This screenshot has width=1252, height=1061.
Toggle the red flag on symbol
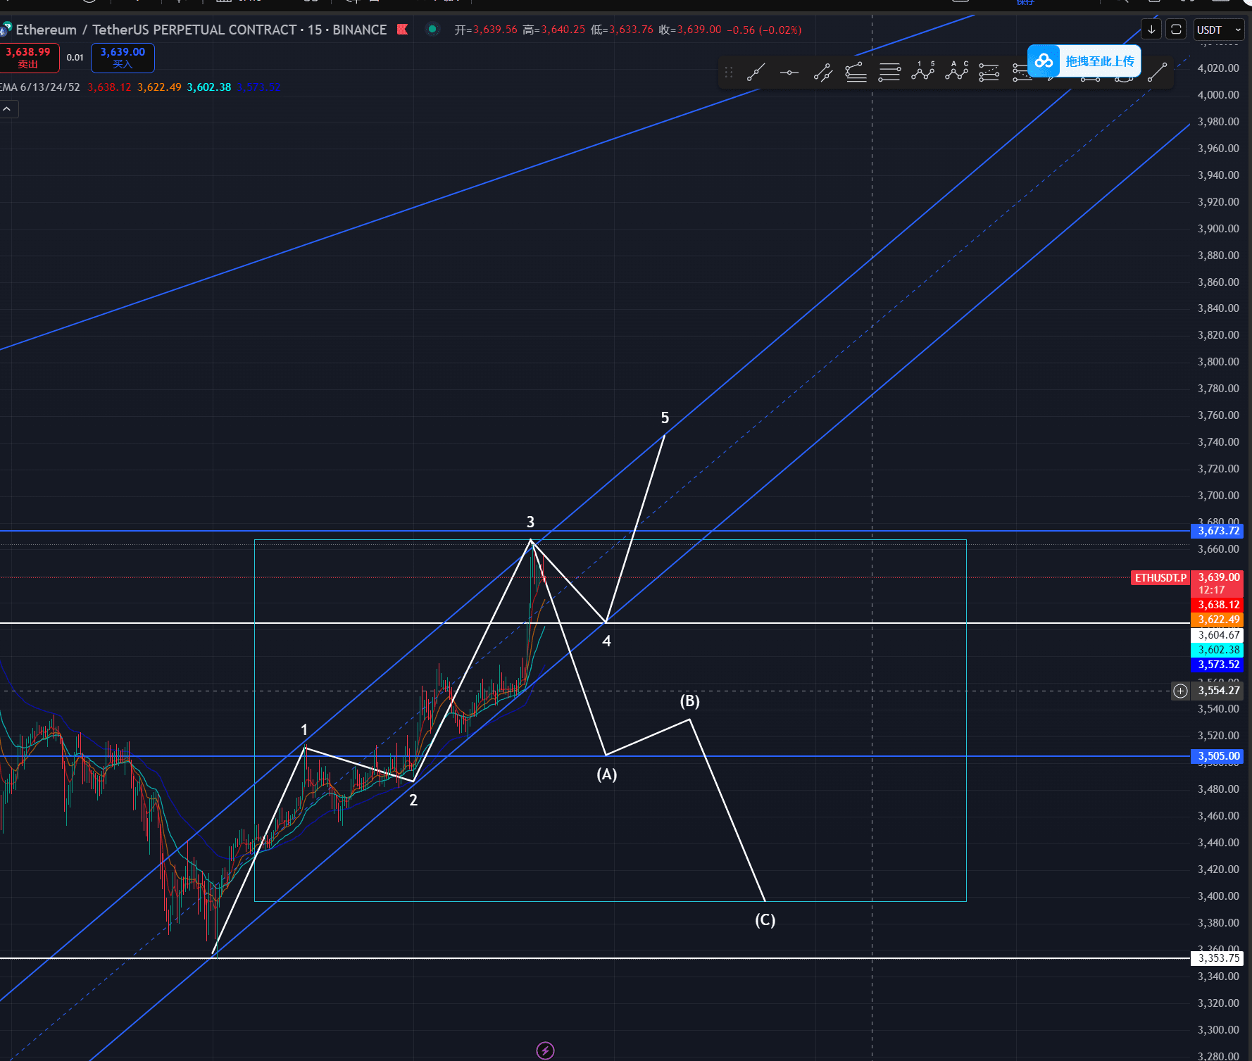(x=403, y=30)
